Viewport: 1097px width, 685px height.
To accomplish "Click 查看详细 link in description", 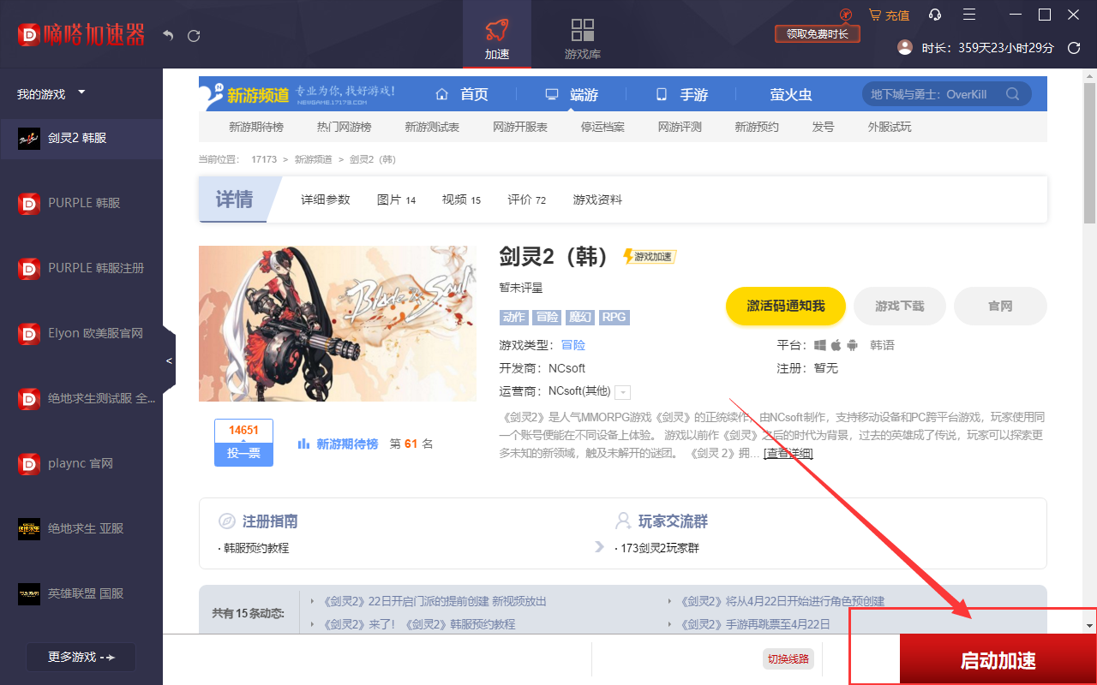I will coord(788,453).
